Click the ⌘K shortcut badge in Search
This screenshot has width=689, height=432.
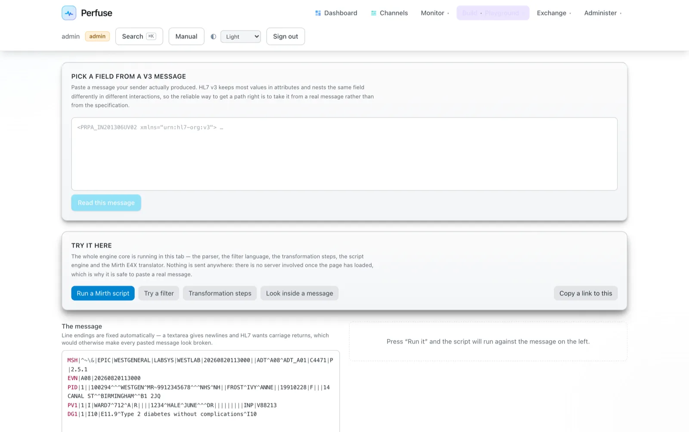[x=151, y=36]
